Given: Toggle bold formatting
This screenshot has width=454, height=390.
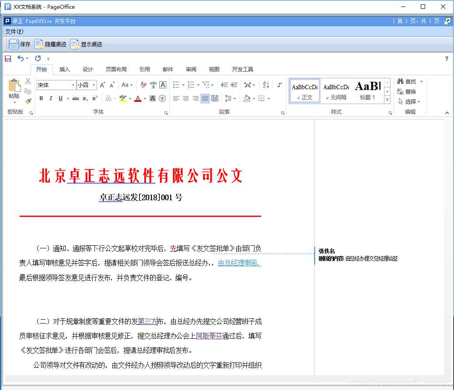Looking at the screenshot, I should click(41, 98).
